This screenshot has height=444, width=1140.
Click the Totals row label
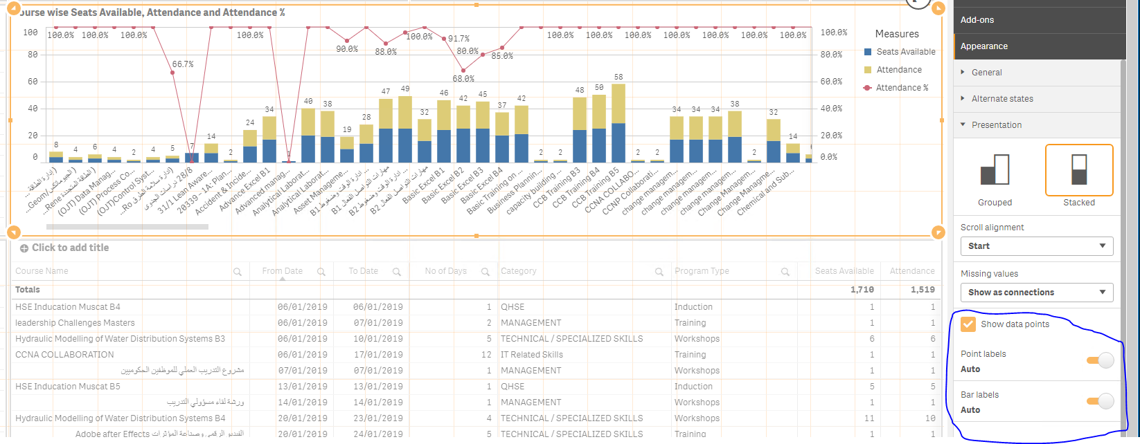click(28, 290)
